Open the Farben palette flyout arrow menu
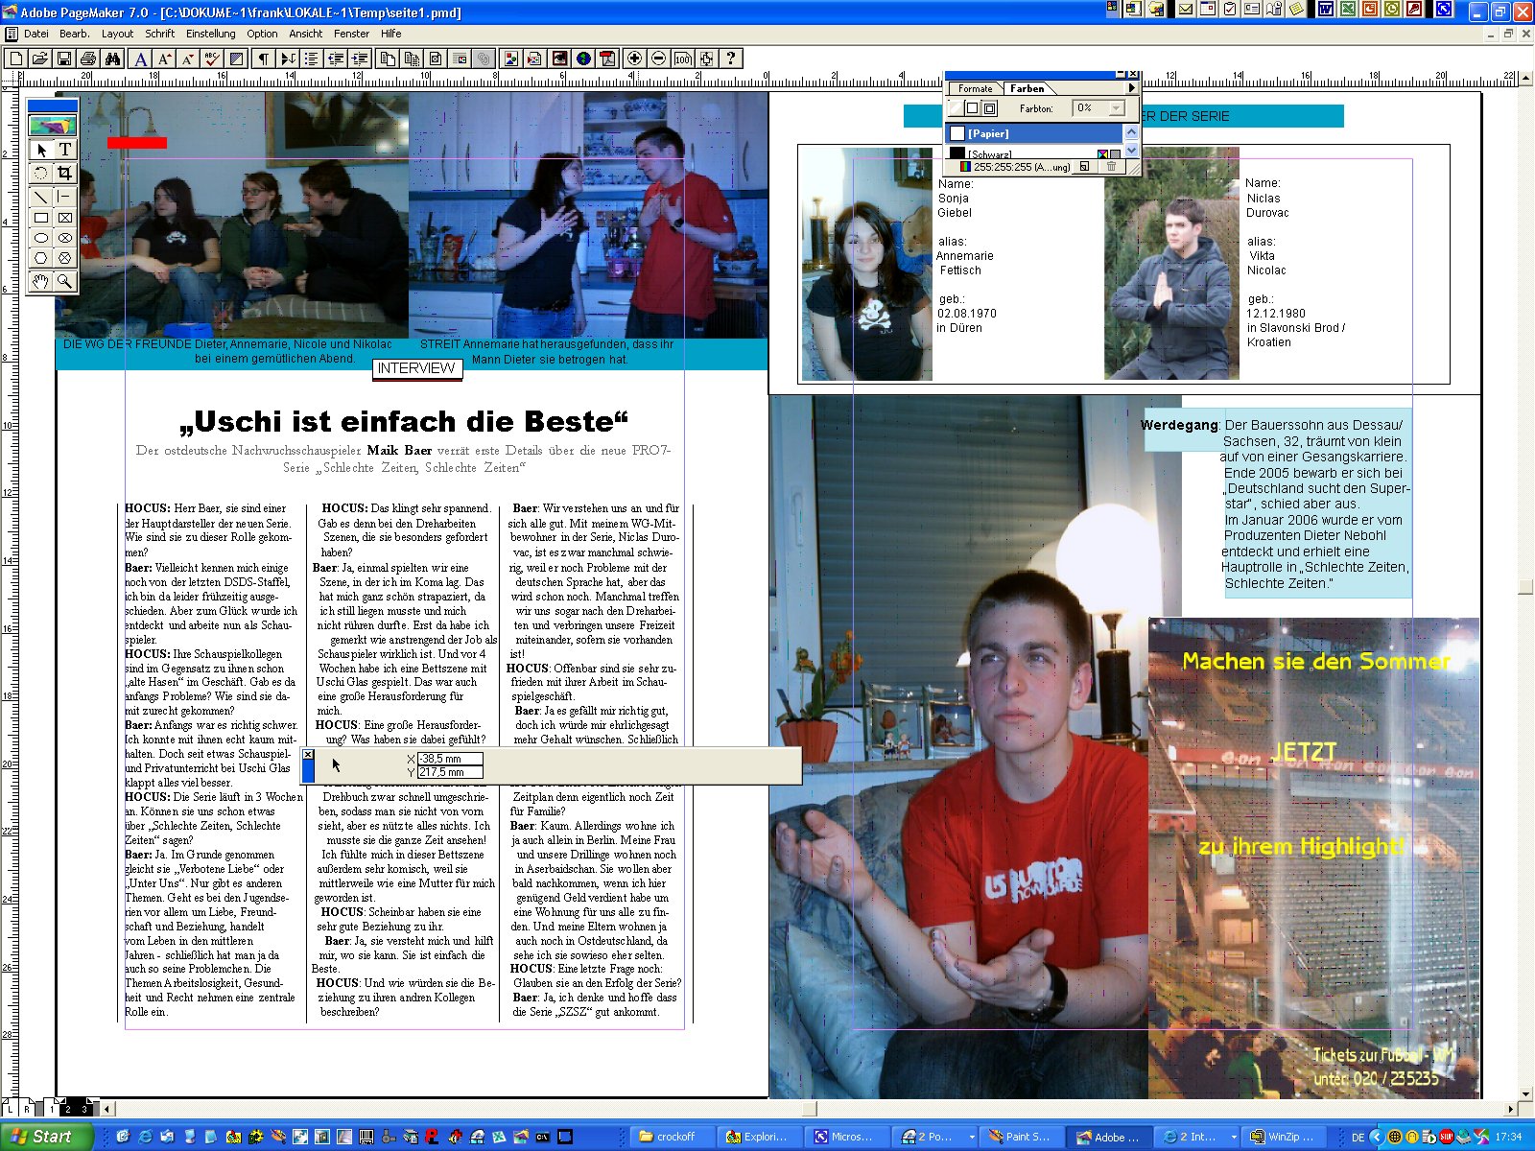Viewport: 1535px width, 1151px height. point(1131,88)
